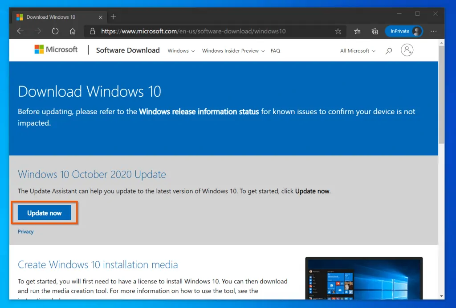Open site search via the magnifier icon
The image size is (456, 308).
(388, 51)
